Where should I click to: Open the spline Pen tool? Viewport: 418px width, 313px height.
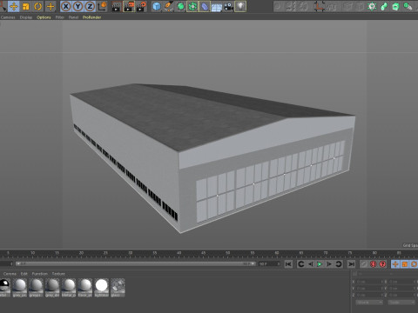click(169, 6)
